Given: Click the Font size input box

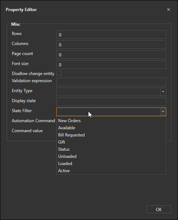Looking at the screenshot, I should [111, 65].
